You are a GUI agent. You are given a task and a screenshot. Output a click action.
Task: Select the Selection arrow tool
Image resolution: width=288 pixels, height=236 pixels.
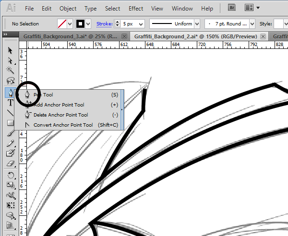coord(10,50)
